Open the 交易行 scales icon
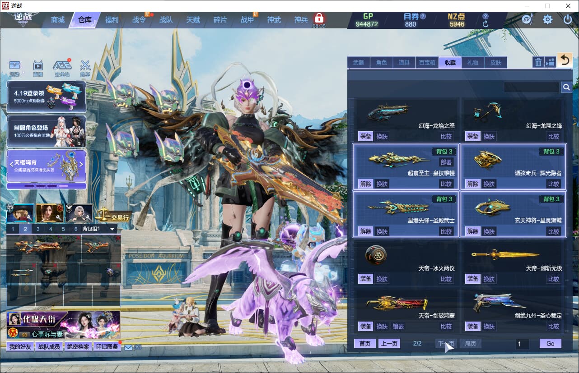Screen dimensions: 579x373 click(113, 214)
